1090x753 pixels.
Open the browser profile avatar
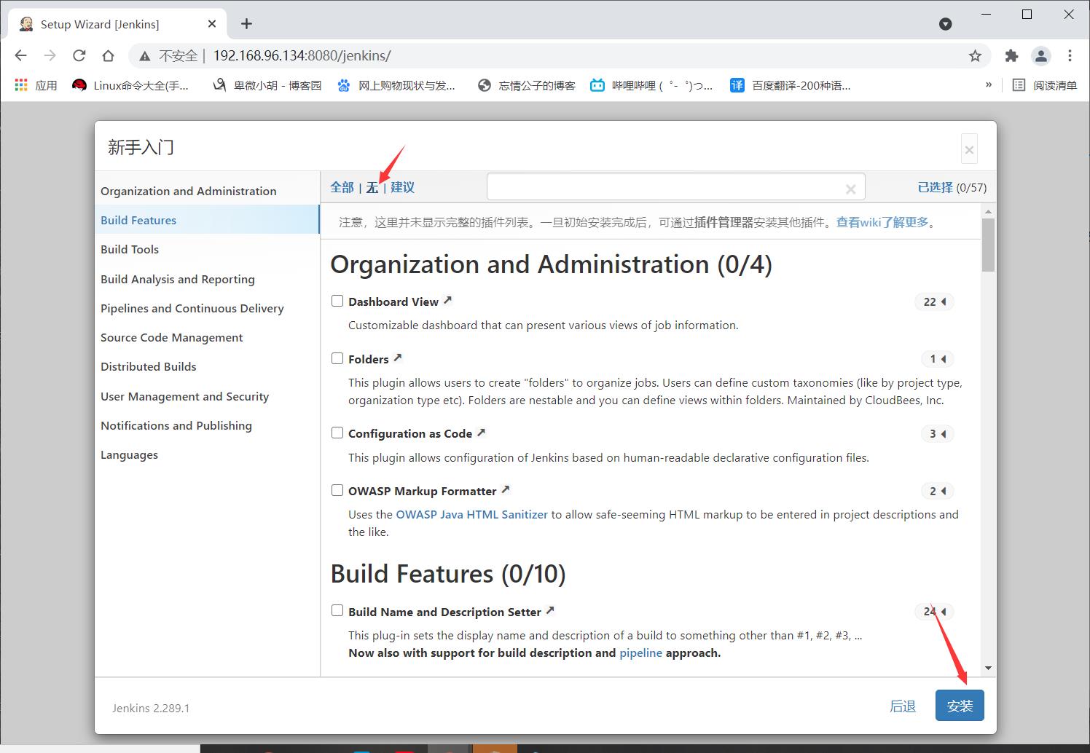pos(1041,55)
